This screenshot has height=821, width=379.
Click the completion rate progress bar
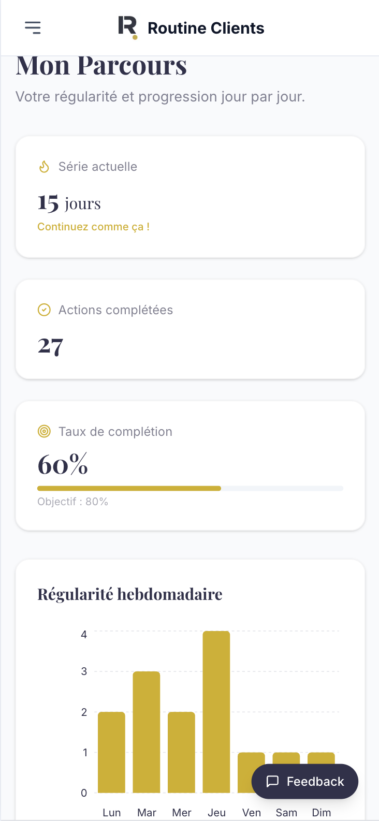pos(190,488)
